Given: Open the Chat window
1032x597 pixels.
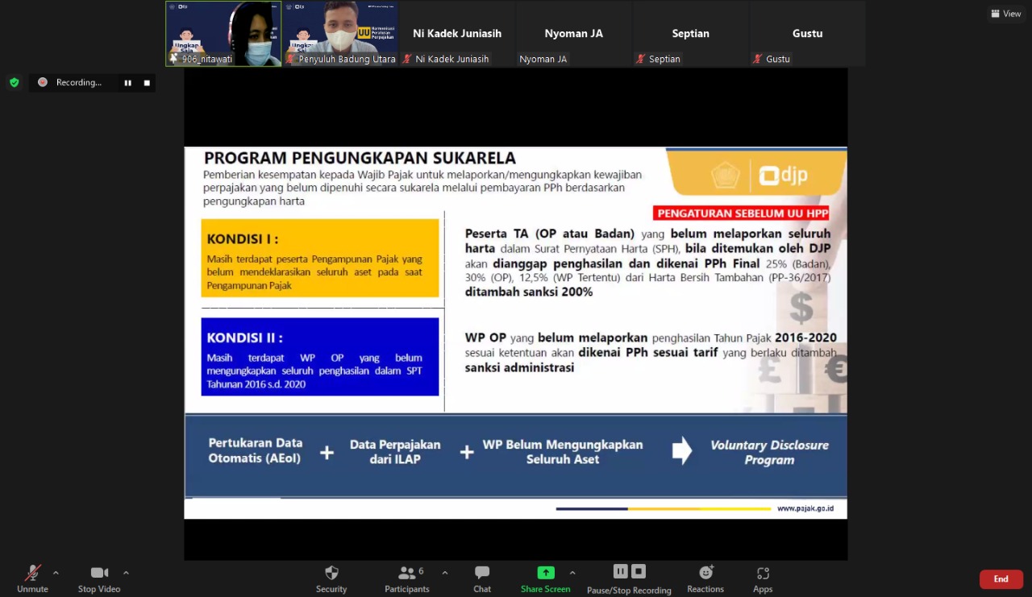Looking at the screenshot, I should point(482,574).
